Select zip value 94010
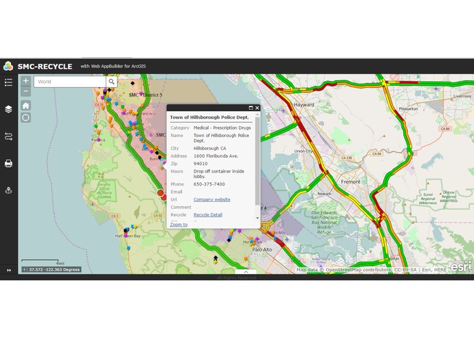 click(x=201, y=164)
